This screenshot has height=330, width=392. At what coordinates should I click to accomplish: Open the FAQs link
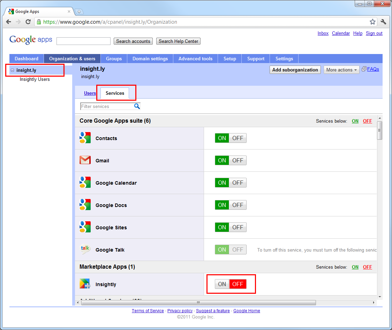[373, 69]
